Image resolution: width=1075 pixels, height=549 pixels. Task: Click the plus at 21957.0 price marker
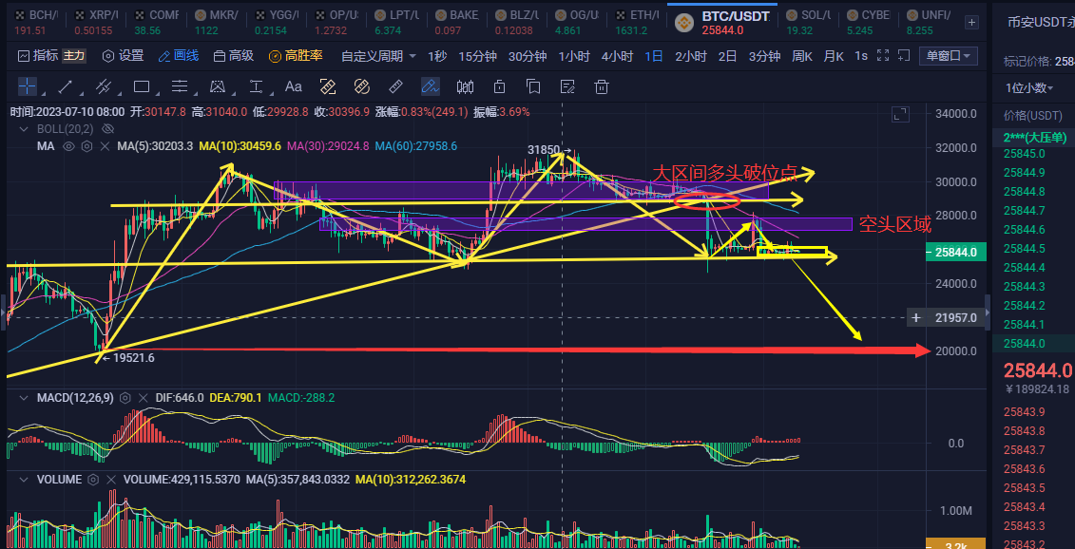pyautogui.click(x=915, y=317)
